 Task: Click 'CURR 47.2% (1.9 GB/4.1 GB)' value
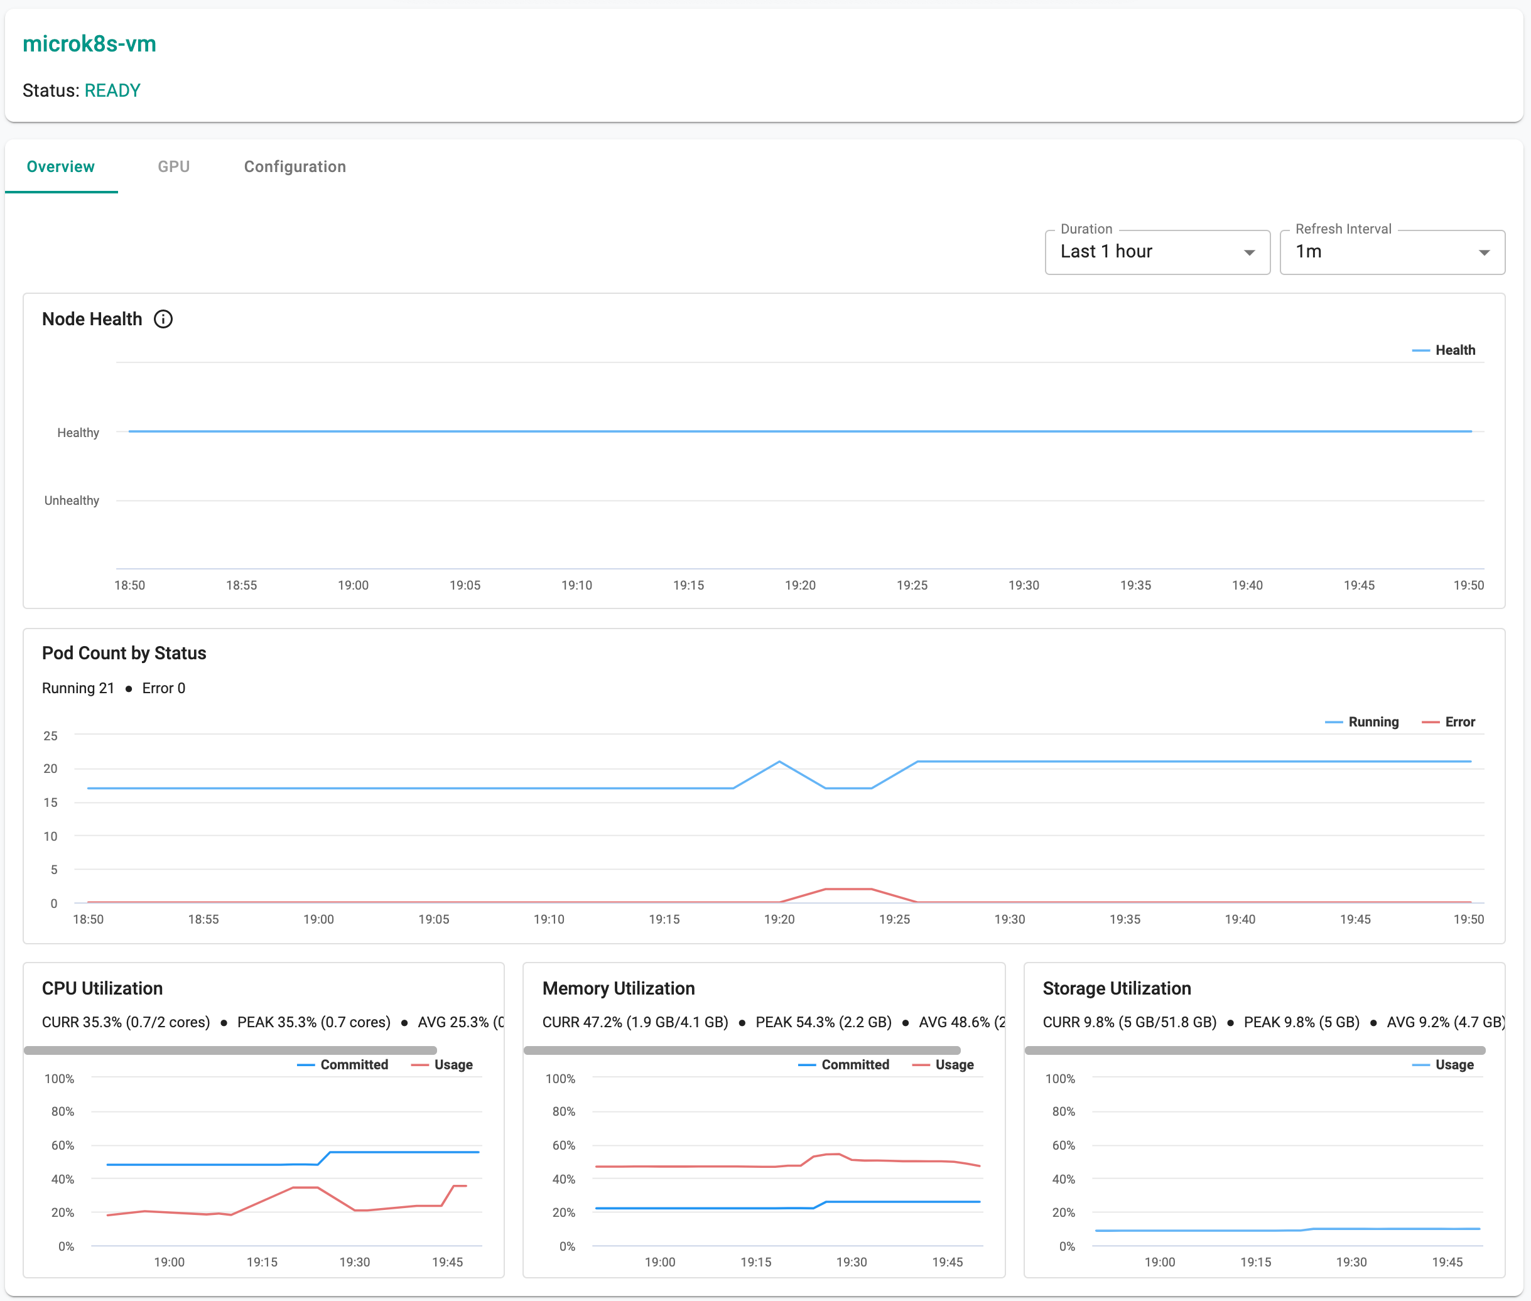click(x=636, y=1022)
